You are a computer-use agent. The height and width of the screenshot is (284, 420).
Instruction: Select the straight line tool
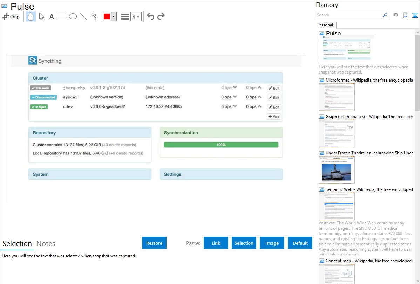(83, 16)
